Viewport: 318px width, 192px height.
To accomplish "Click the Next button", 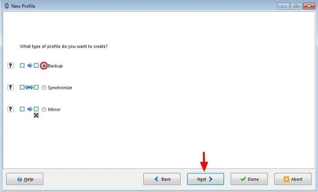I will pyautogui.click(x=205, y=179).
